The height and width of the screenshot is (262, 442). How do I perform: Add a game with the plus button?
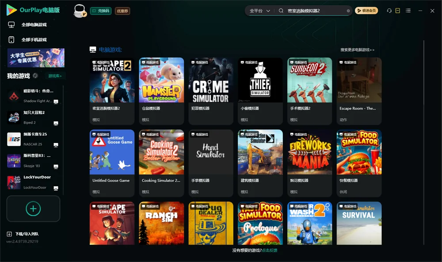click(x=33, y=209)
